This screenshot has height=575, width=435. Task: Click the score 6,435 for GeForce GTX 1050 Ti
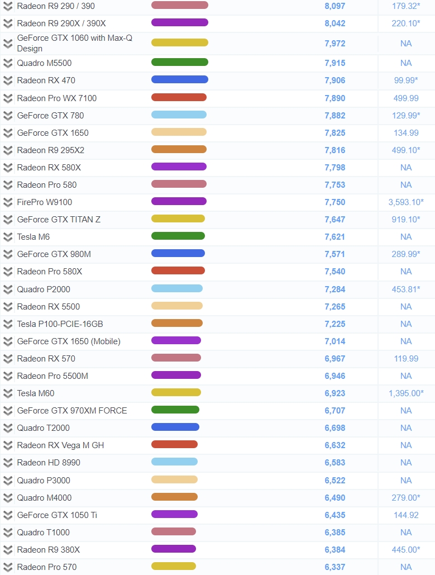(x=335, y=515)
